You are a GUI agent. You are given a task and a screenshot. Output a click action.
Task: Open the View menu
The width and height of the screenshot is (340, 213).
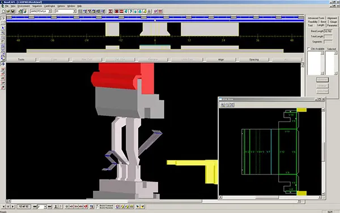tap(13, 6)
